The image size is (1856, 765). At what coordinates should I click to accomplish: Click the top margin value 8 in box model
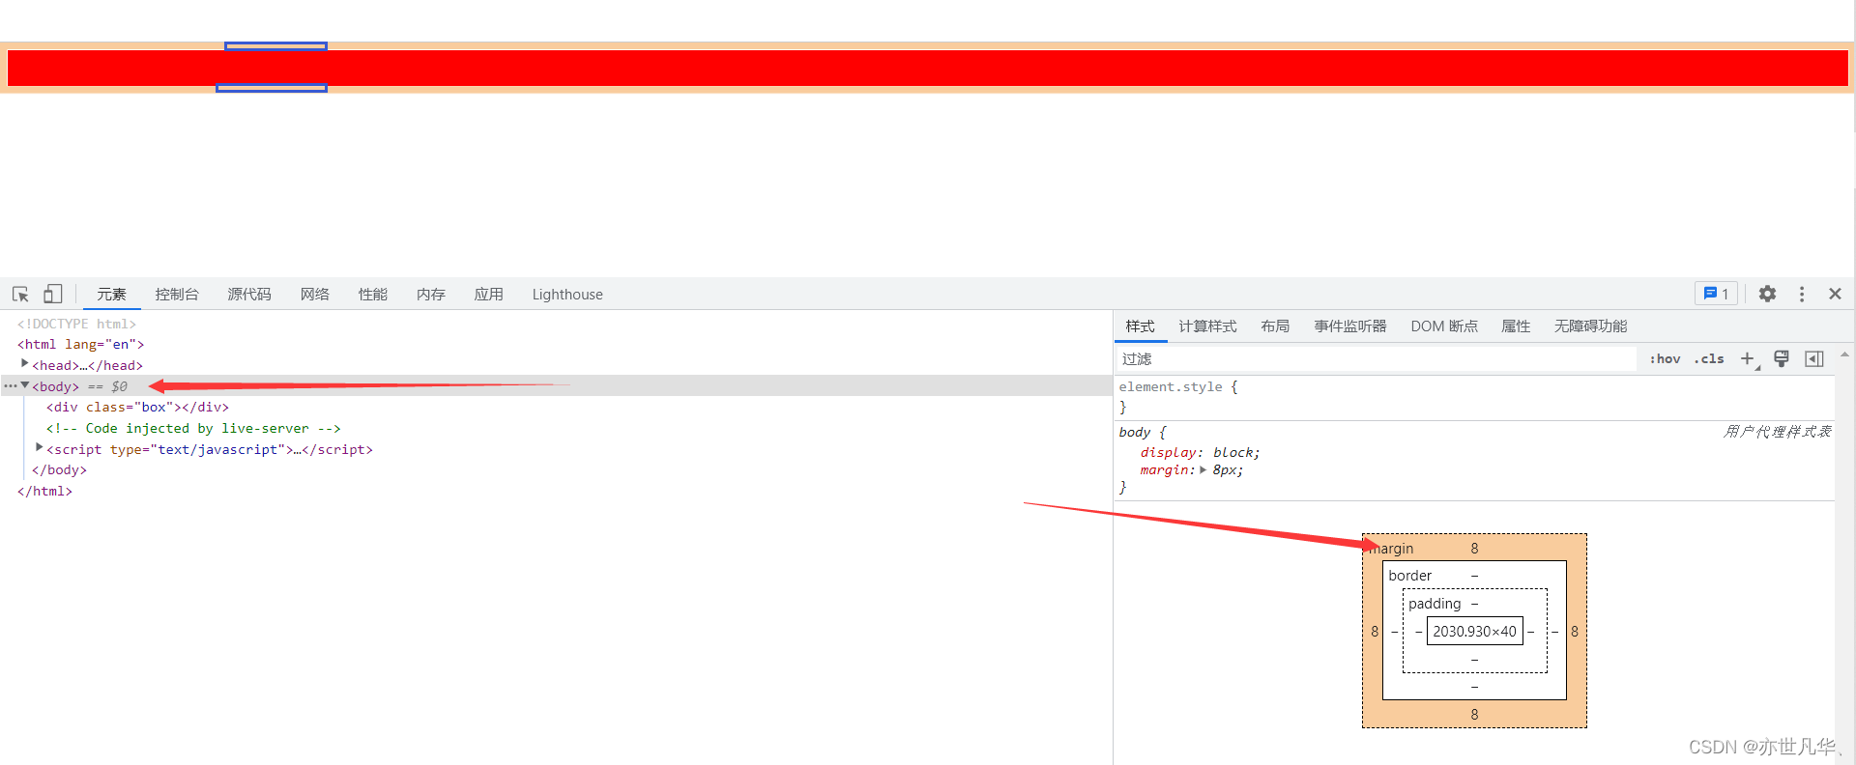coord(1474,548)
